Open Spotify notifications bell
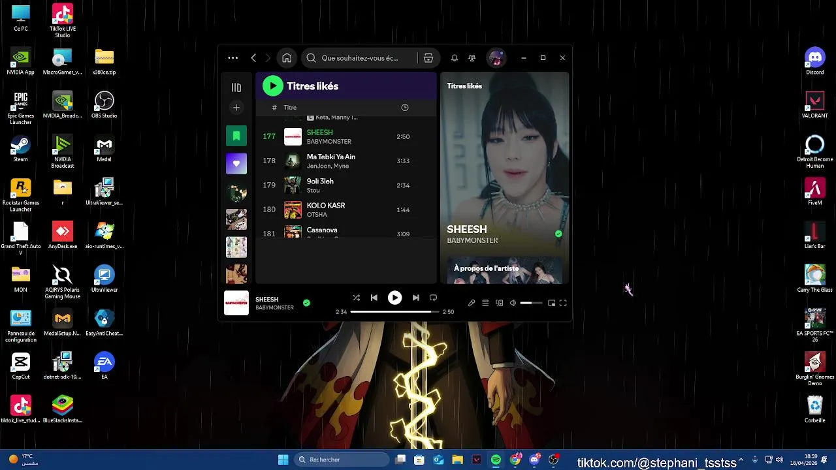Screen dimensions: 836x470 point(455,58)
